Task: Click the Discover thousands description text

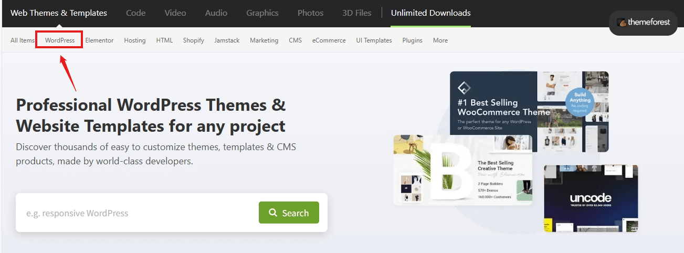Action: (156, 154)
